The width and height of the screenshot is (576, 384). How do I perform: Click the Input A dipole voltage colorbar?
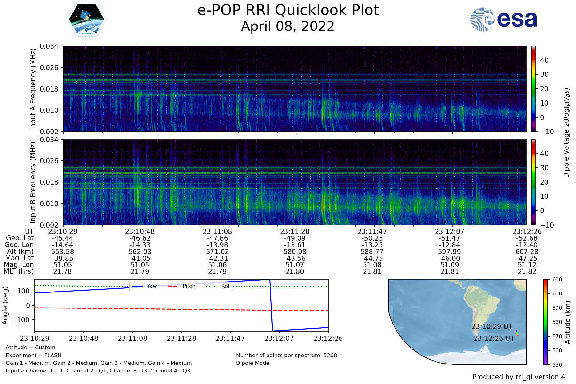pyautogui.click(x=533, y=89)
